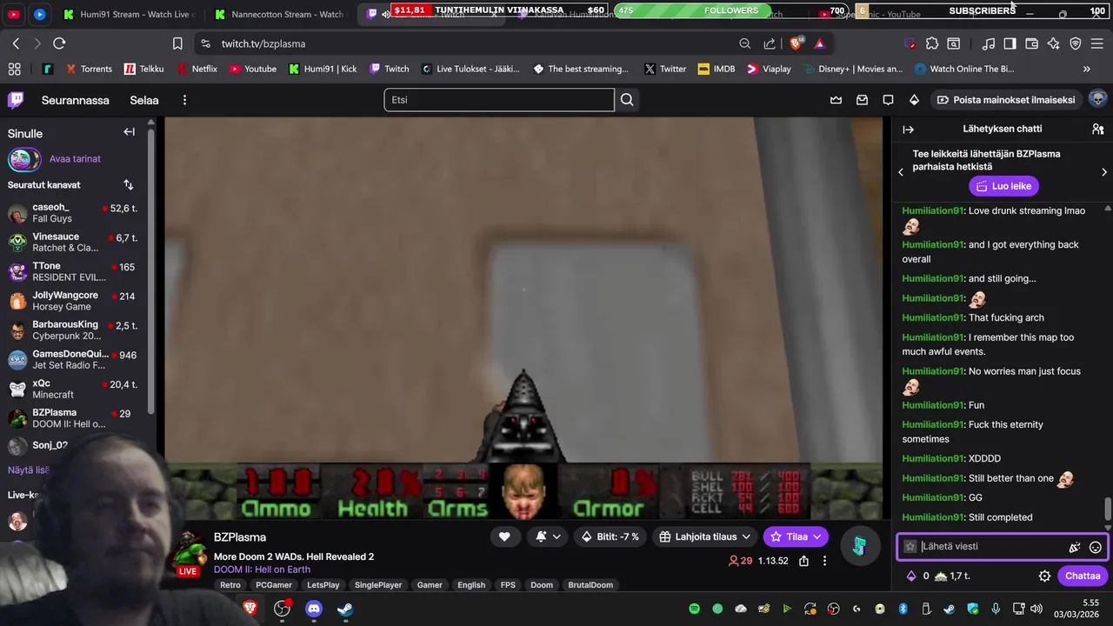The height and width of the screenshot is (626, 1113).
Task: Open whispers speech bubble icon
Action: click(888, 100)
